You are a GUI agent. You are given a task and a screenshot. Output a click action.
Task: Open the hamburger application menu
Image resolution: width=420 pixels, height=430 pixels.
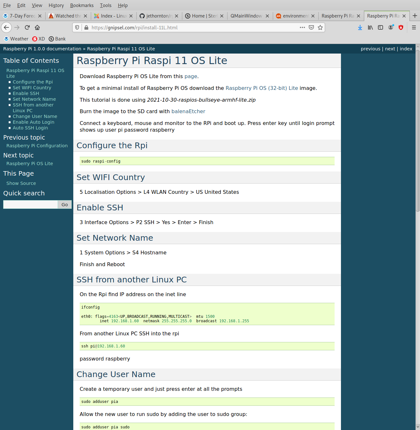[x=414, y=27]
